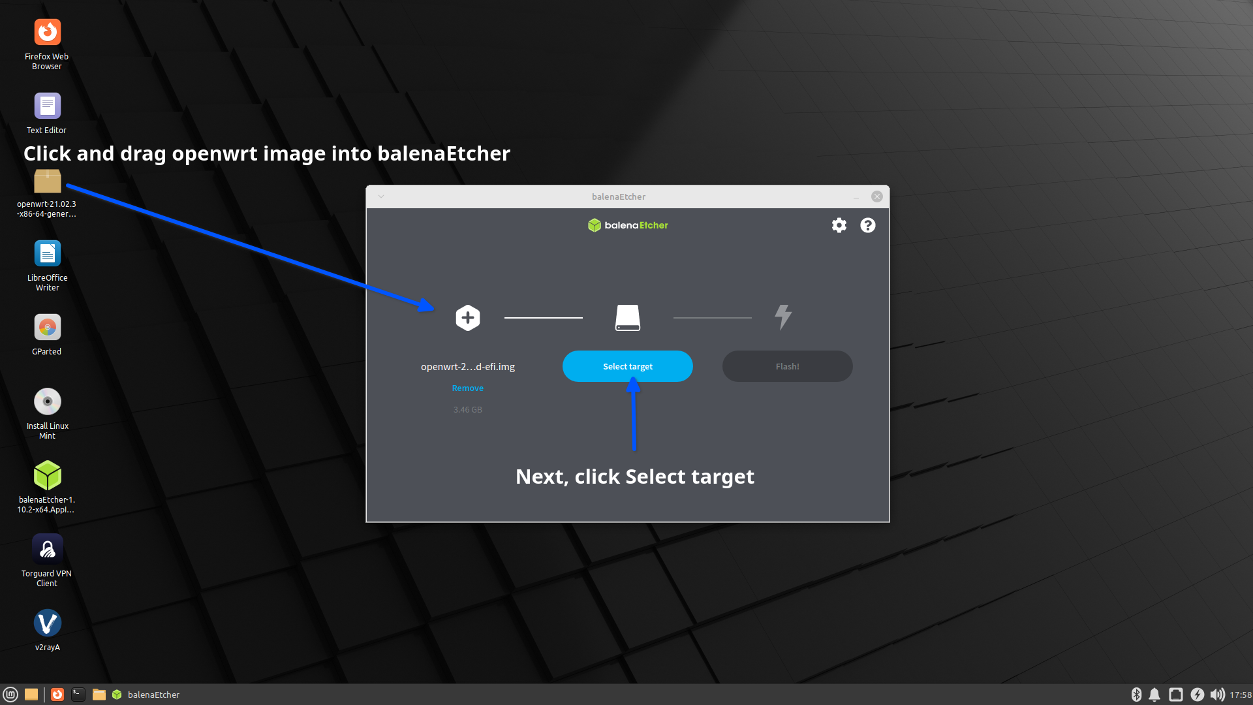Click the openwrt-2...d-efi.img filename
This screenshot has width=1253, height=705.
pos(468,366)
